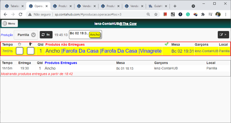
Task: Tick the pot checkbox in Ancho row
Action: [x=20, y=51]
